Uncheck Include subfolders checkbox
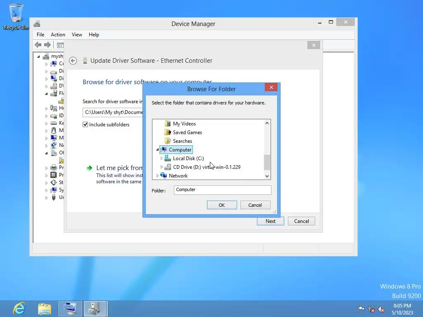The image size is (423, 317). coord(85,125)
